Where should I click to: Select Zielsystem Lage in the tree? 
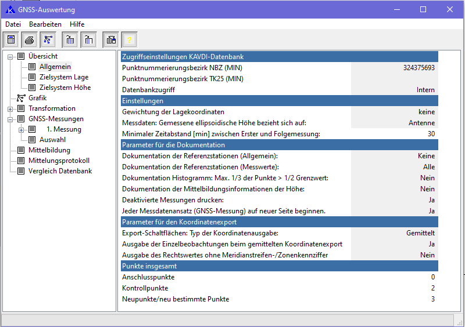pos(64,77)
